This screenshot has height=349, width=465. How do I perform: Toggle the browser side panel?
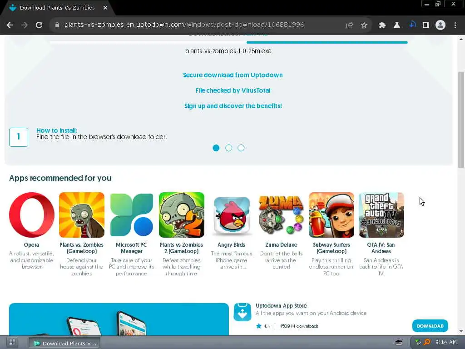coord(426,25)
